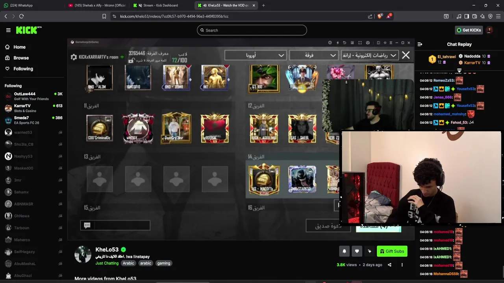Open the Kick sidebar hamburger menu

8,30
